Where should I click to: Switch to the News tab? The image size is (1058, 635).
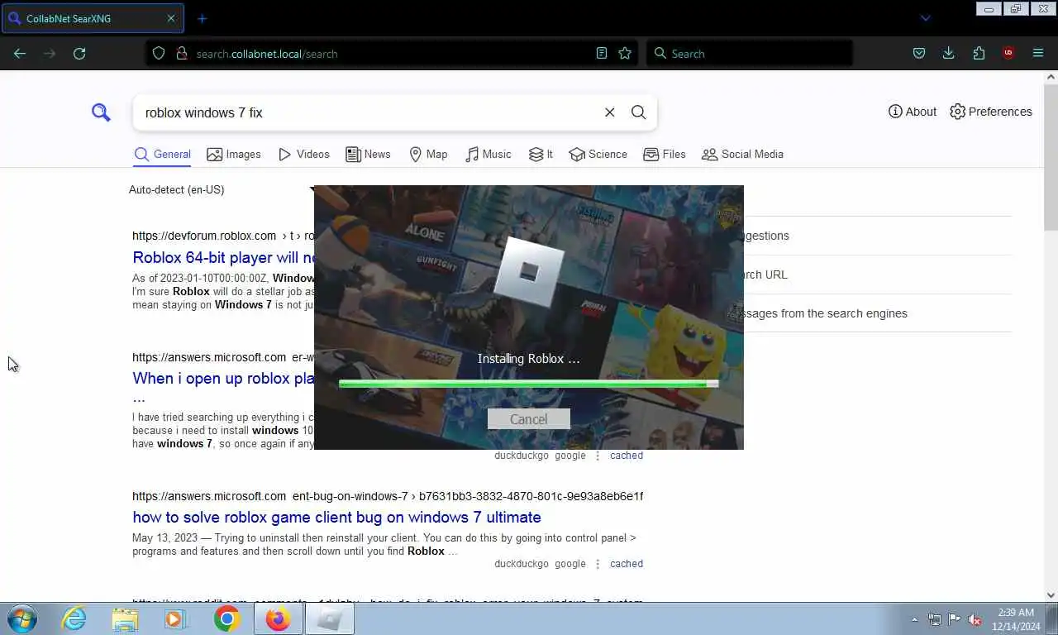[368, 154]
